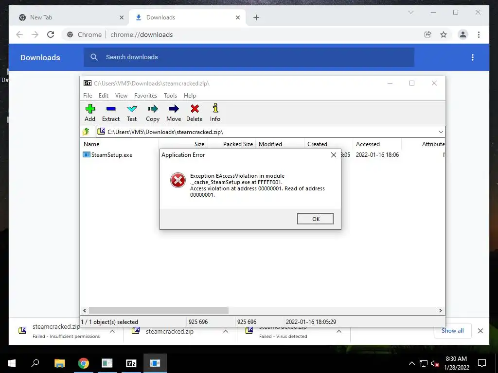Open taskbar search
Image resolution: width=498 pixels, height=373 pixels.
click(x=35, y=363)
